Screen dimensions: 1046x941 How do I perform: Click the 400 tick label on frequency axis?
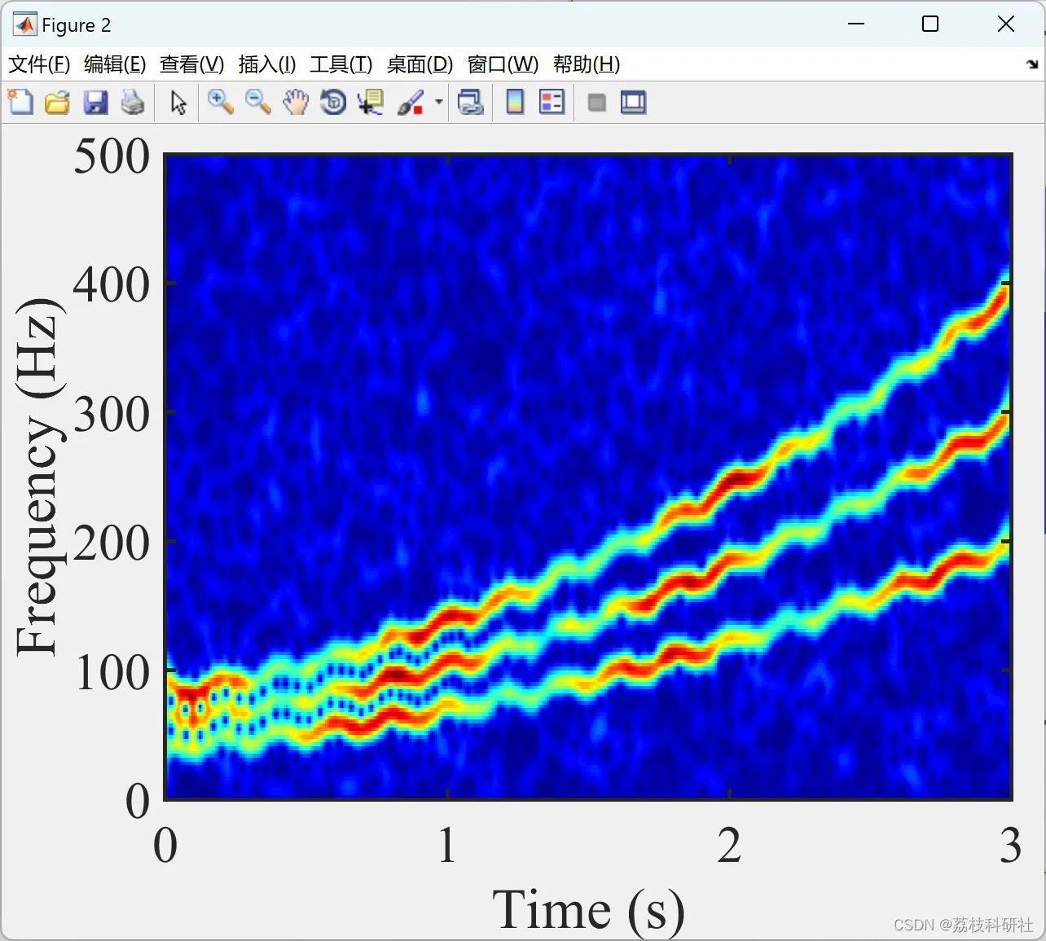(x=112, y=285)
